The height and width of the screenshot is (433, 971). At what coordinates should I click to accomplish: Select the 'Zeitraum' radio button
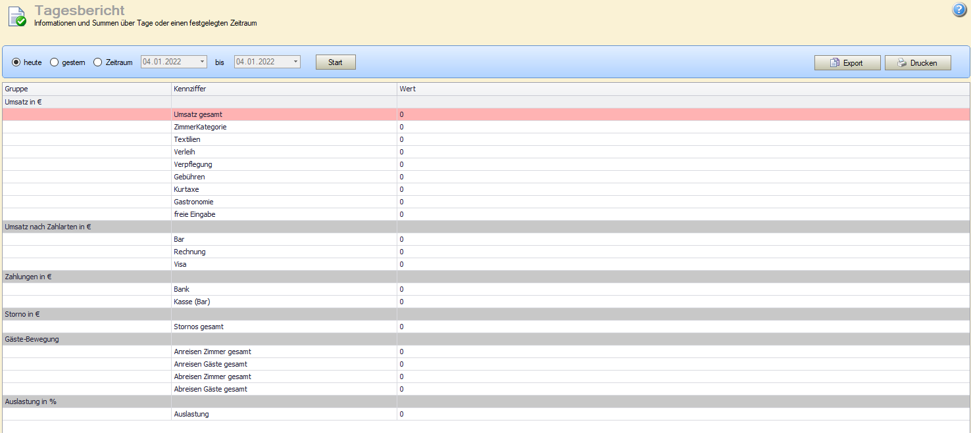point(98,62)
